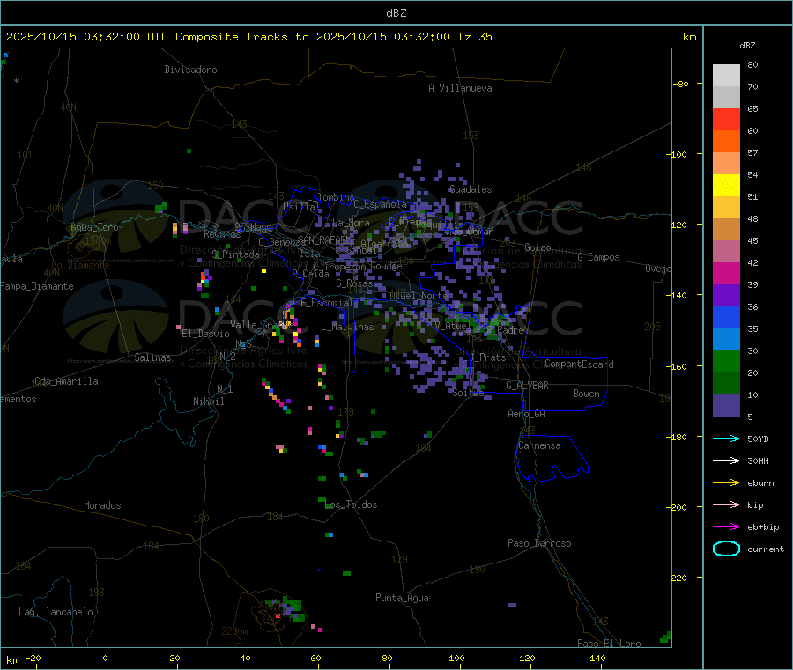Click the cyan 'current' ellipse legend icon
This screenshot has height=670, width=793.
726,549
